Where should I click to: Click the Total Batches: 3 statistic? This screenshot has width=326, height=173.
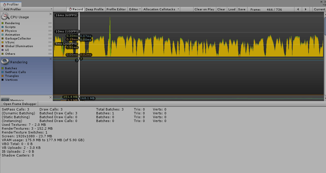click(x=110, y=109)
